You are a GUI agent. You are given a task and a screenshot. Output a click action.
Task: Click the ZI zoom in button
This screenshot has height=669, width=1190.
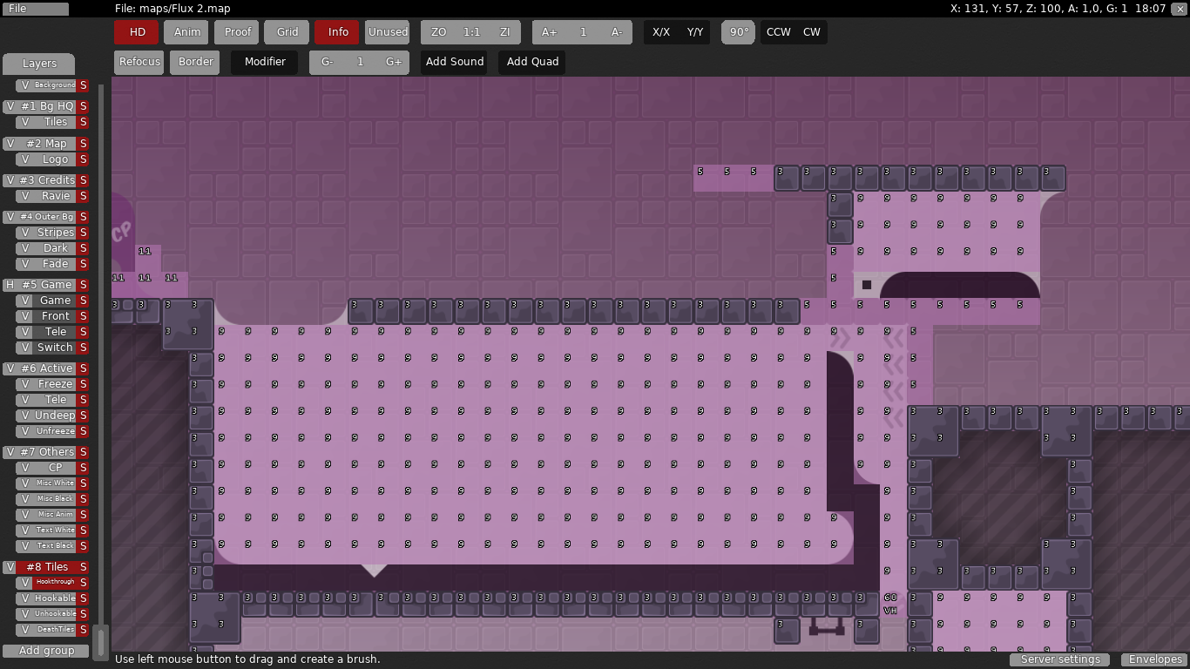click(x=504, y=32)
